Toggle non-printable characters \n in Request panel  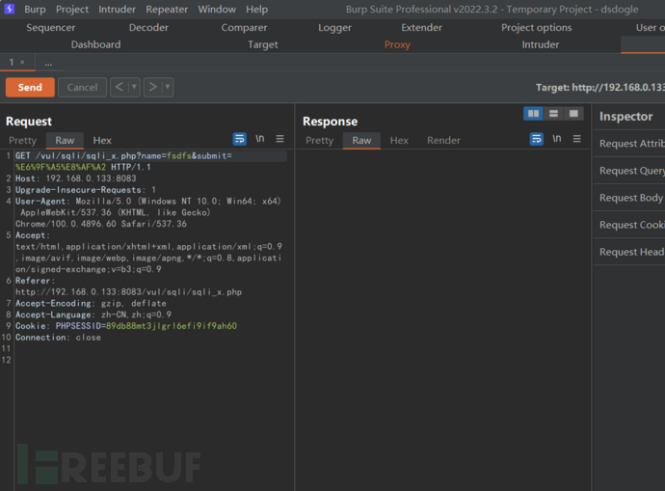coord(259,139)
